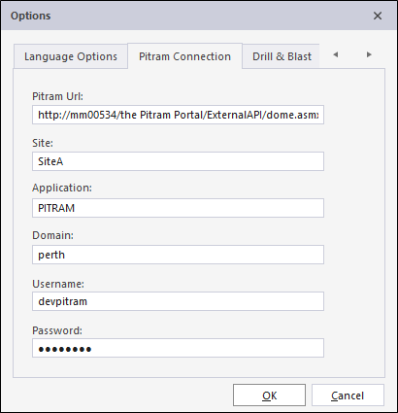
Task: Open the Drill & Blast tab
Action: coord(282,56)
